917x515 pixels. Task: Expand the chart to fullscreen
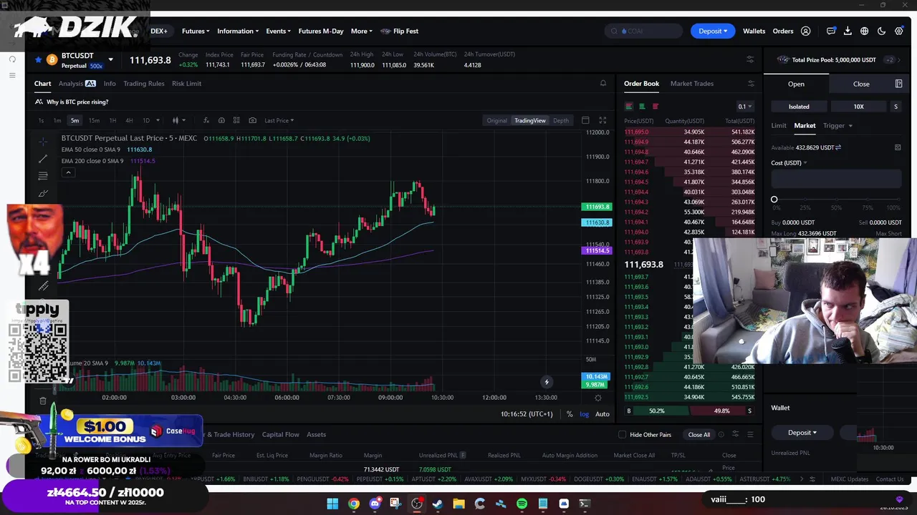tap(602, 120)
